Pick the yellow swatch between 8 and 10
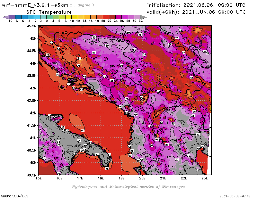This screenshot has height=198, width=257. pos(68,17)
